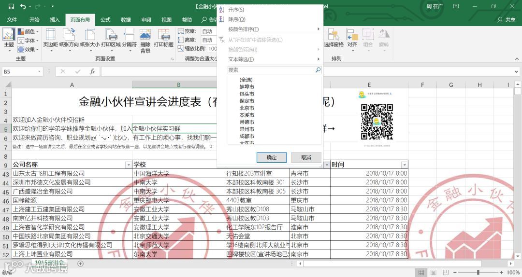Click the fx insert function icon

(92, 71)
